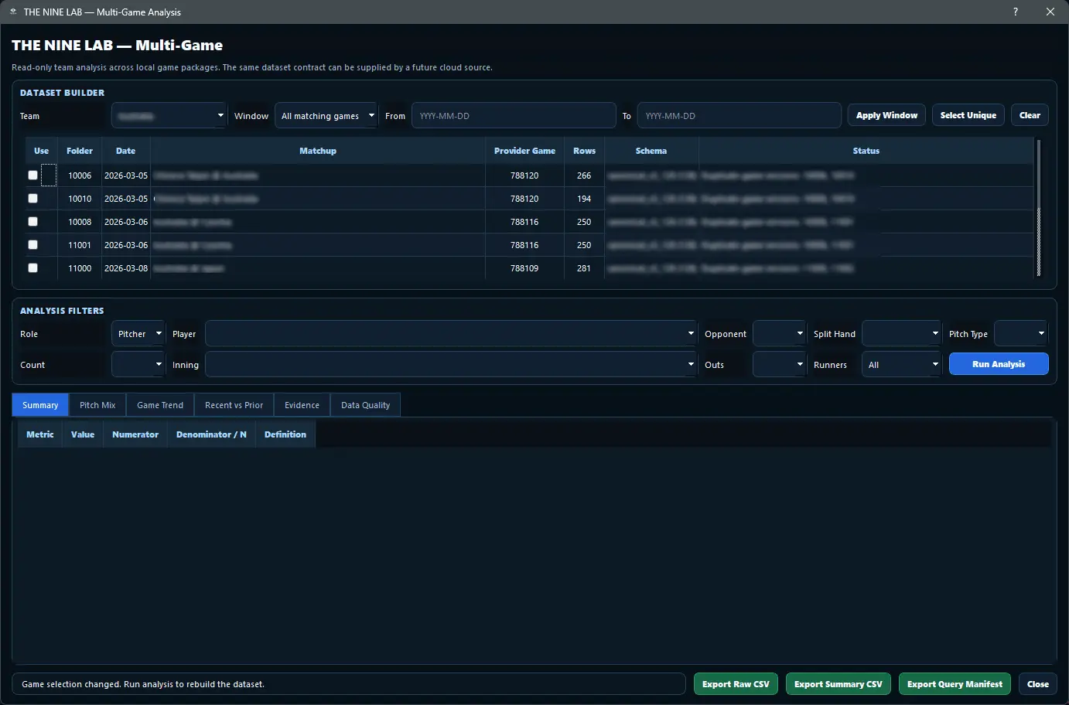Open the Window dropdown showing All matching games
Screen dimensions: 1069x705
click(326, 116)
